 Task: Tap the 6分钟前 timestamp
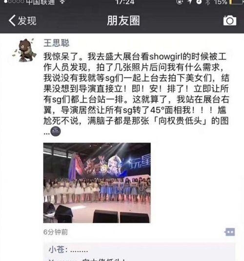point(56,232)
